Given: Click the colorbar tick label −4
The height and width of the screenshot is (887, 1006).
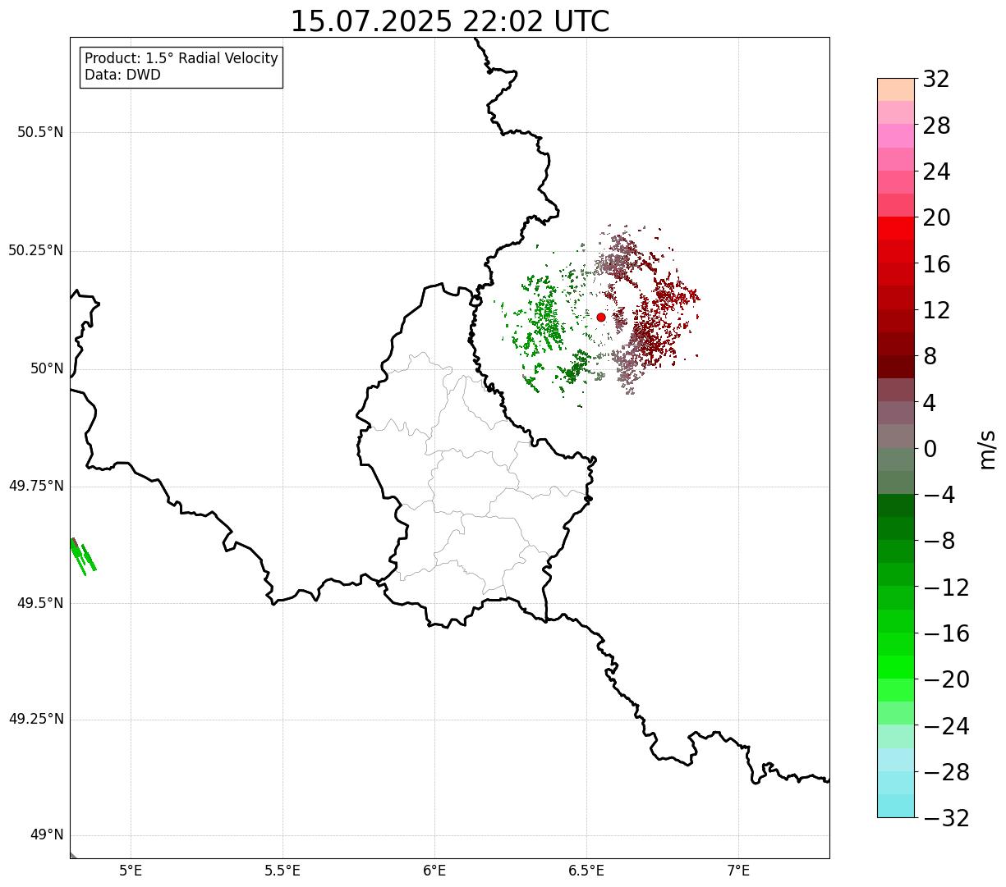Looking at the screenshot, I should (x=939, y=495).
